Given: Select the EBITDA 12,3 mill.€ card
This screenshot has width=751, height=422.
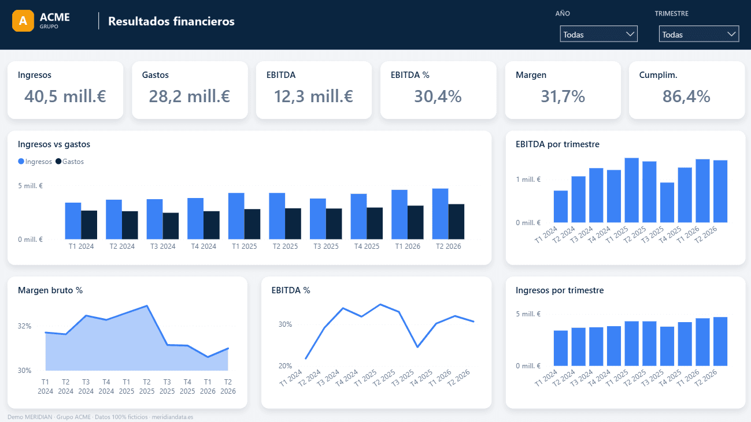Looking at the screenshot, I should point(314,90).
